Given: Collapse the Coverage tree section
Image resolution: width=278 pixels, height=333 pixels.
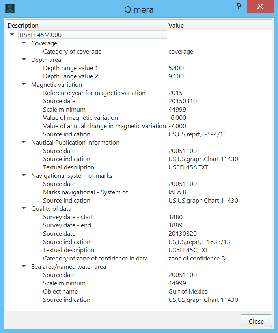Looking at the screenshot, I should coord(24,43).
